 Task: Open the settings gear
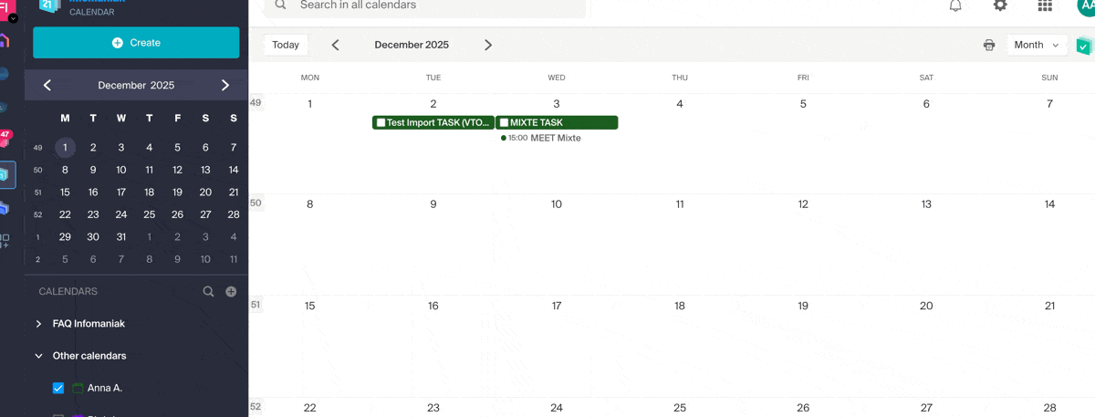(1000, 5)
